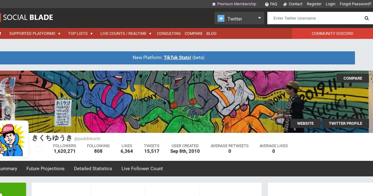Switch to the Live Follower Count tab
The height and width of the screenshot is (196, 373).
tap(142, 169)
